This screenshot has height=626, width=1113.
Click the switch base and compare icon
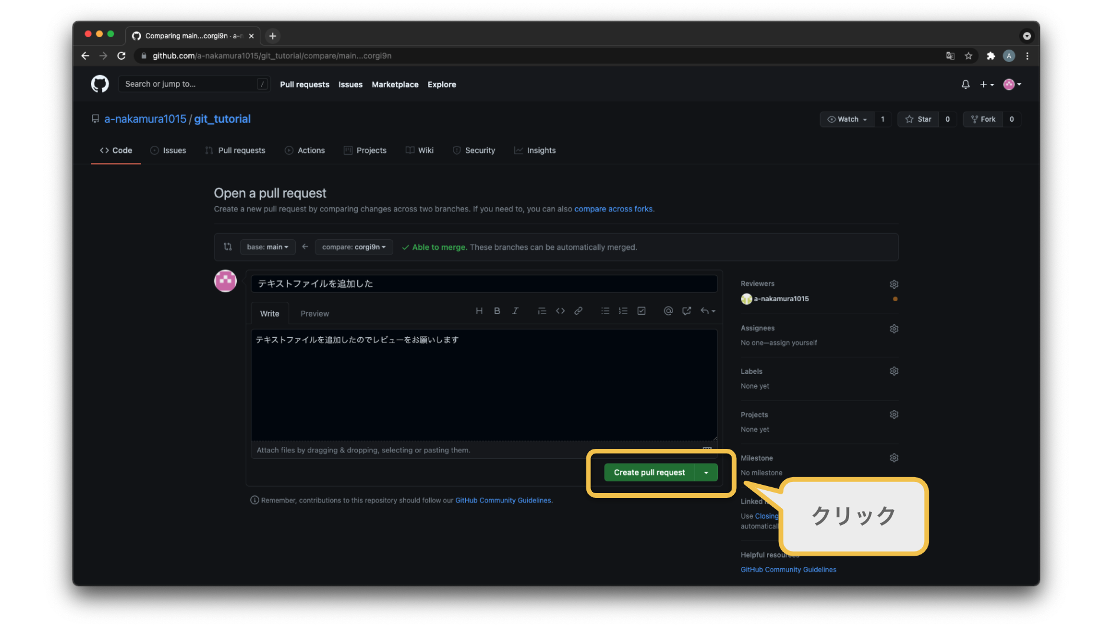click(x=228, y=247)
